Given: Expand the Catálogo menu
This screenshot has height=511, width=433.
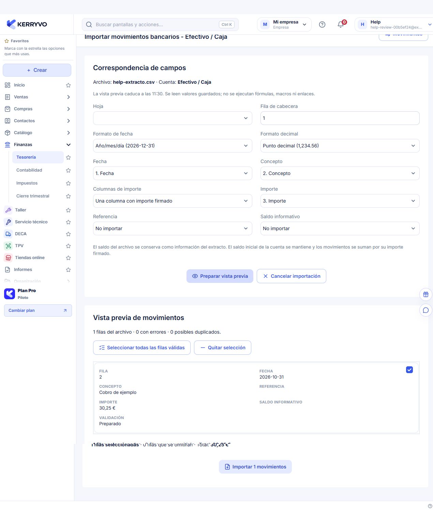Looking at the screenshot, I should (x=37, y=133).
